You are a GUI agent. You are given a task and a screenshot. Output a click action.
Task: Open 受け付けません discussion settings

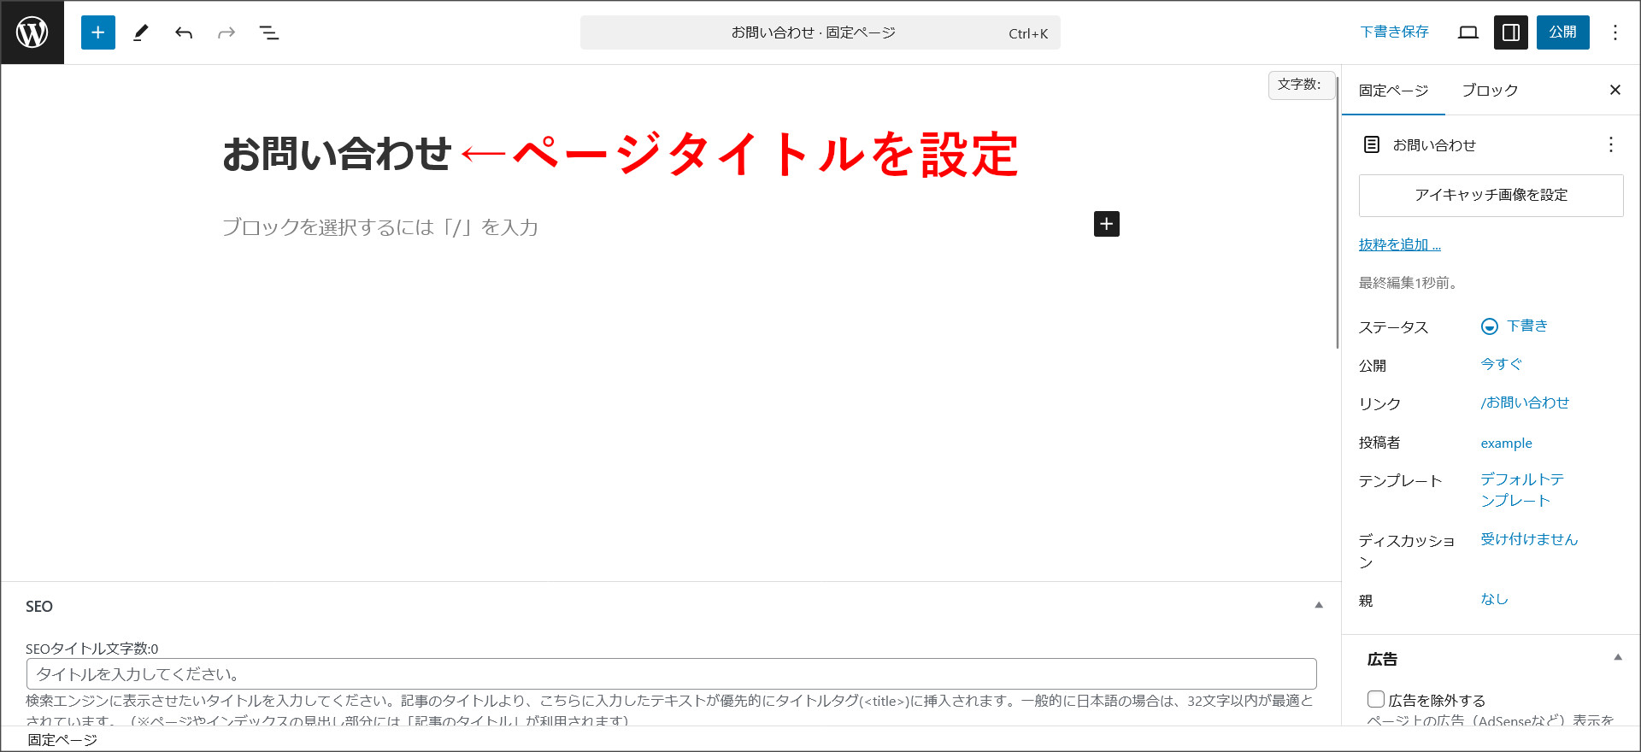click(1530, 539)
